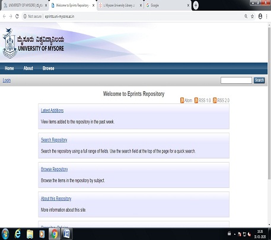Click the Welcome to Eprints Repository heading
The width and height of the screenshot is (271, 240).
133,94
